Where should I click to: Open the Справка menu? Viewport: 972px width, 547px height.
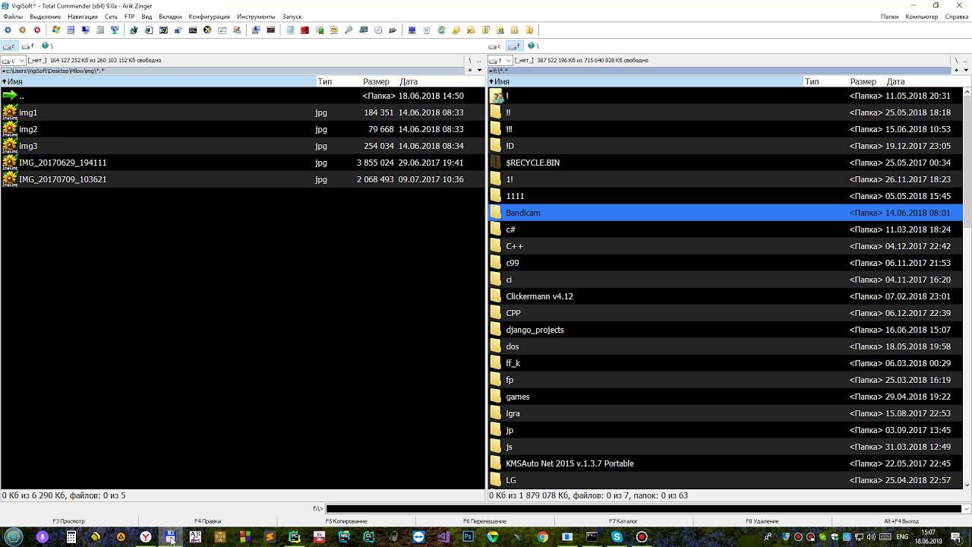coord(956,17)
